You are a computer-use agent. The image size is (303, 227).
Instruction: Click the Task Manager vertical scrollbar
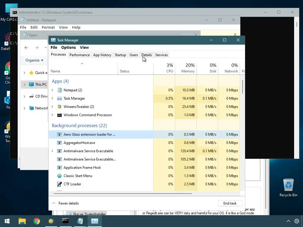(x=243, y=87)
